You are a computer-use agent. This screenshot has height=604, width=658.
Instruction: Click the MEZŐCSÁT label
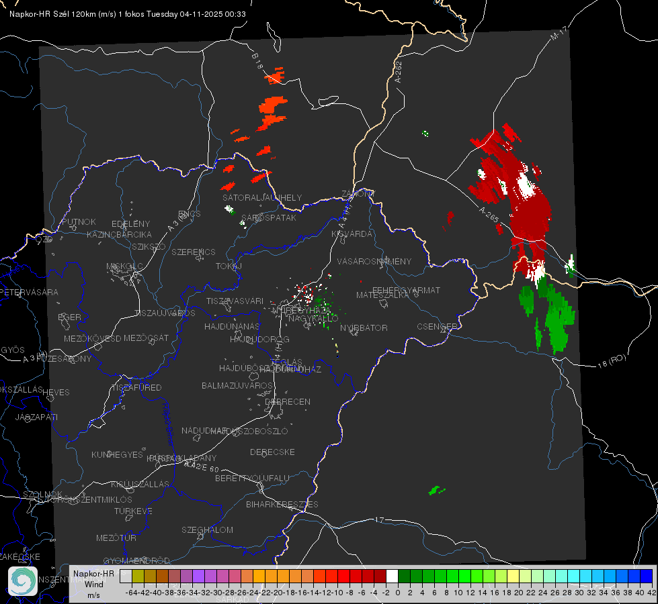pos(146,338)
